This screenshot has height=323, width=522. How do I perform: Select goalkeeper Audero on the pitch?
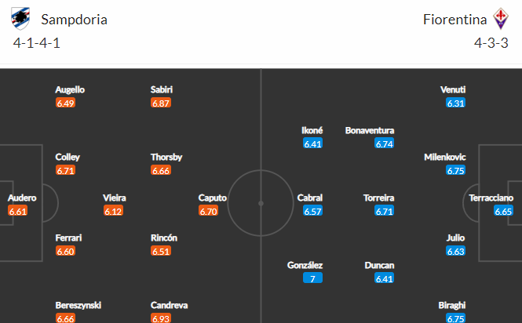click(22, 198)
